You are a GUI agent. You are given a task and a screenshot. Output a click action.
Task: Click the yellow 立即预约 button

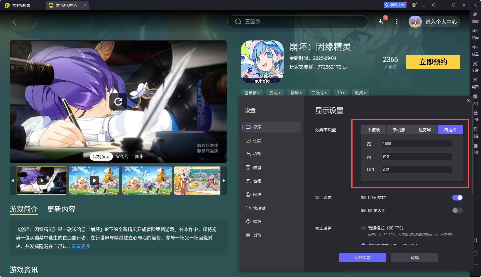pos(433,62)
